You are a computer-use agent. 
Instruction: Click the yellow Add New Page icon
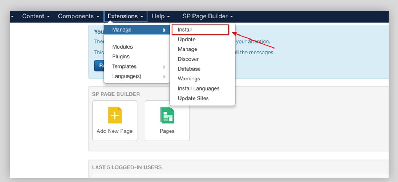point(115,115)
